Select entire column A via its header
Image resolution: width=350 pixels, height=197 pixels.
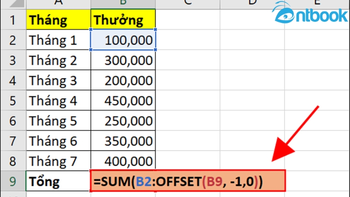click(x=58, y=4)
